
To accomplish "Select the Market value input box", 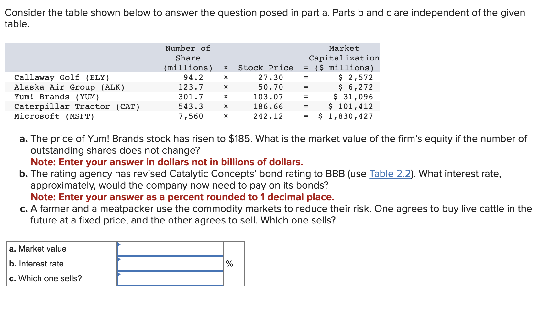I will (x=170, y=249).
